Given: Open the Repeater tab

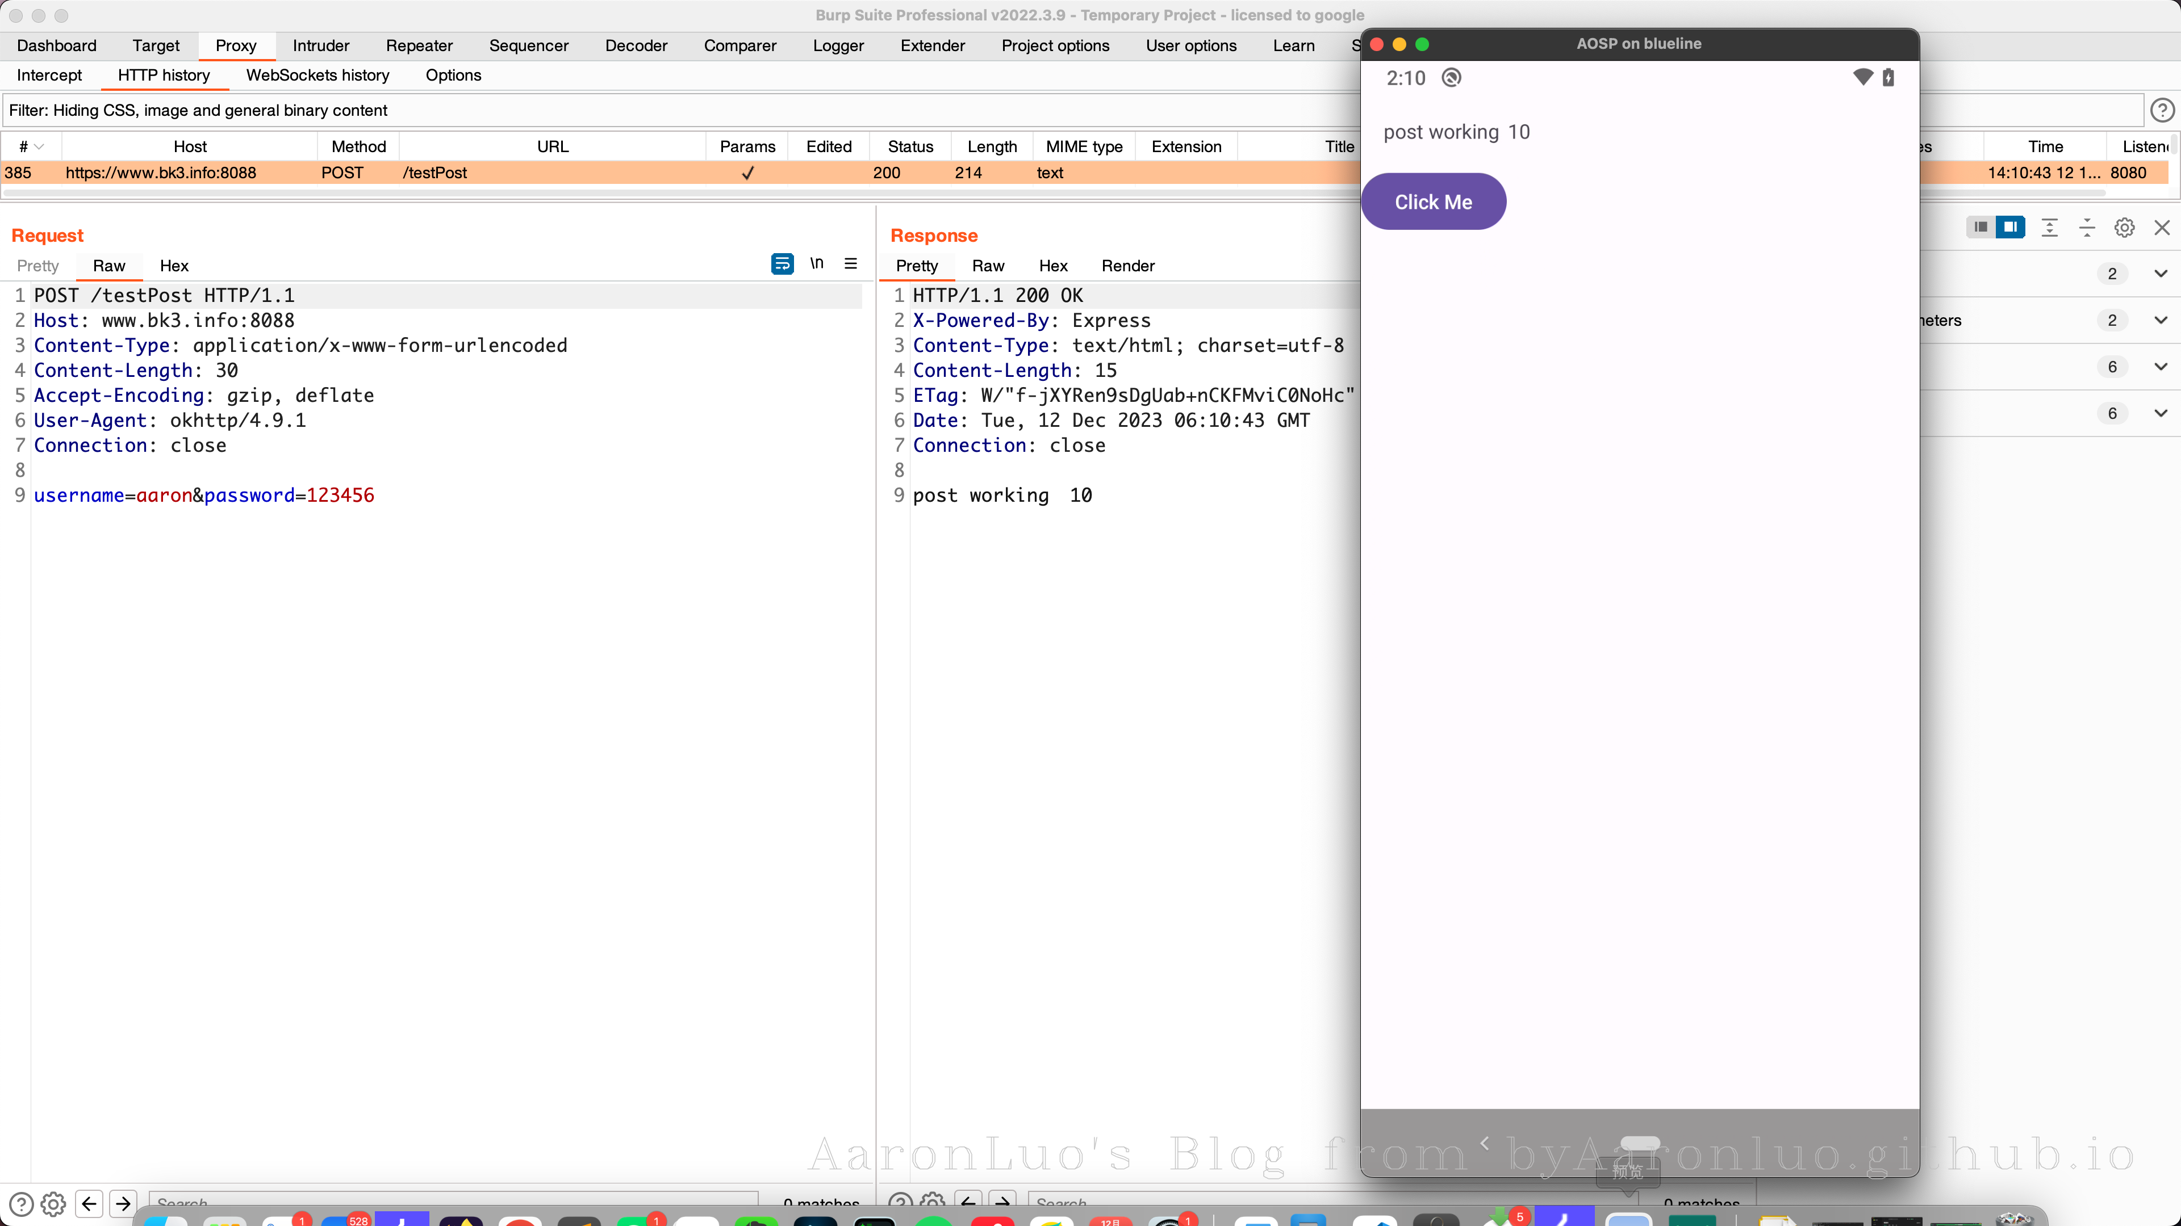Looking at the screenshot, I should coord(418,45).
